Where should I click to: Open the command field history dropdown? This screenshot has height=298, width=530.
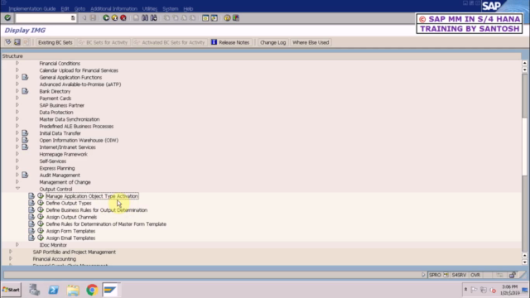tap(73, 18)
